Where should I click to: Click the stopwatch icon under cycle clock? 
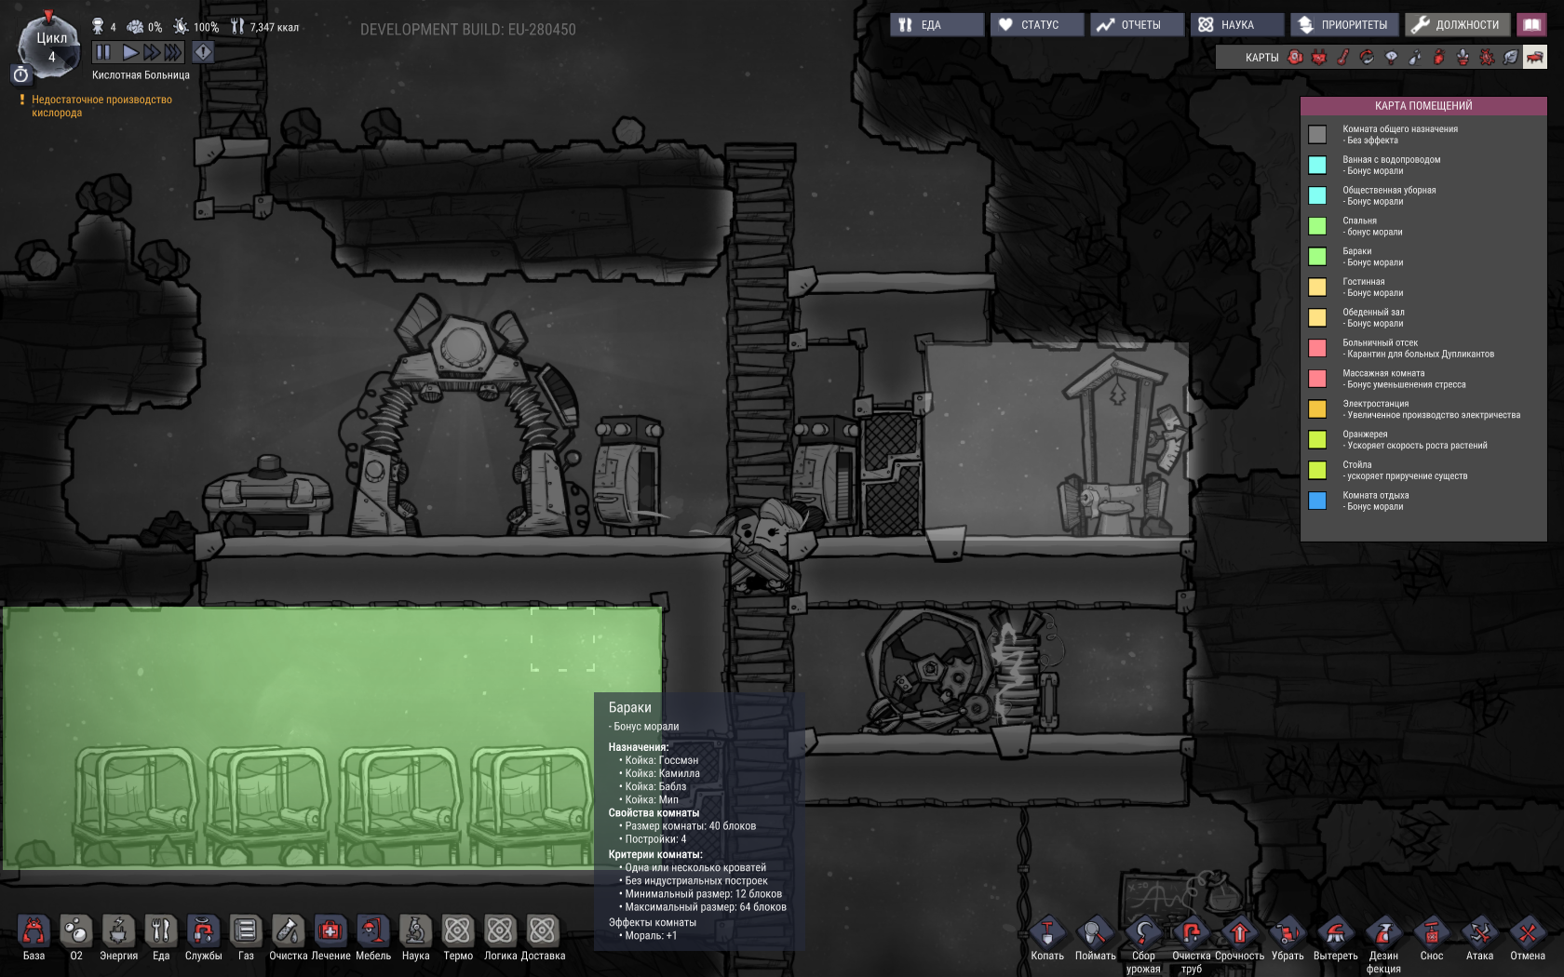pyautogui.click(x=20, y=74)
